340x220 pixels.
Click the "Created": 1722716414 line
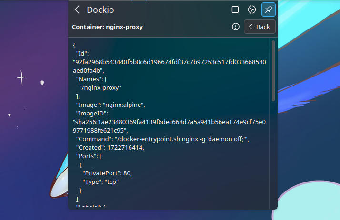click(110, 148)
